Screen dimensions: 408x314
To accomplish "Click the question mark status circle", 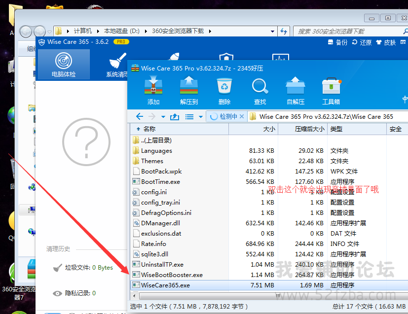I will (86, 142).
